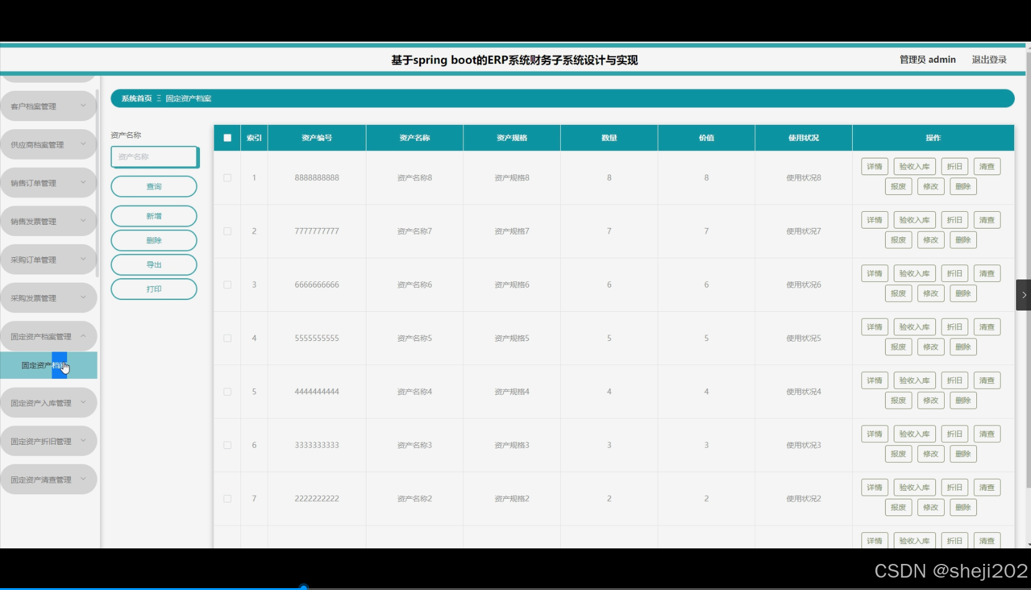Select 固定资产档案 submenu item
The width and height of the screenshot is (1031, 590).
[48, 365]
